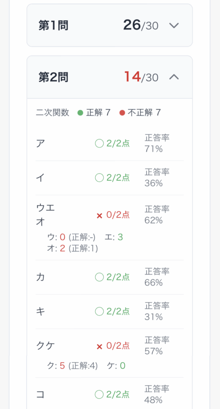This screenshot has height=409, width=220.
Task: Click the green circle icon for イ
Action: tap(100, 178)
